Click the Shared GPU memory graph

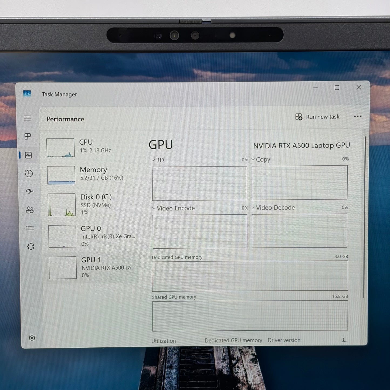(x=250, y=316)
